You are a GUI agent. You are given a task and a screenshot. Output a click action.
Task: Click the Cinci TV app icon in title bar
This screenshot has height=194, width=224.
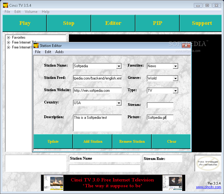pyautogui.click(x=6, y=6)
